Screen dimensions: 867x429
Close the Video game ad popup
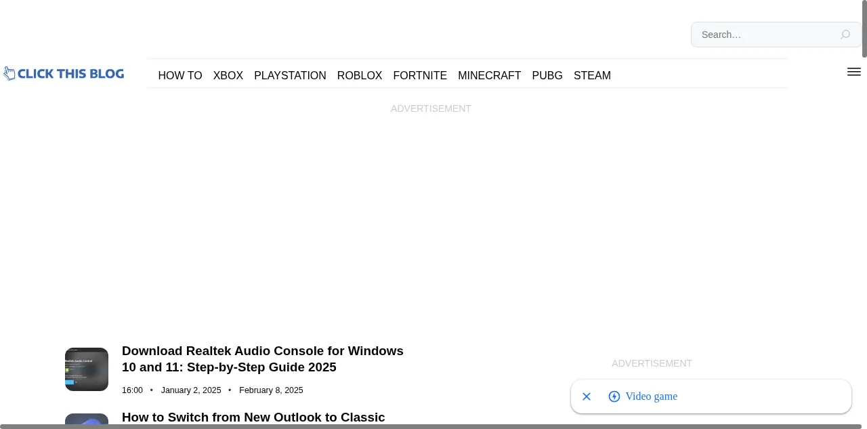pos(587,396)
